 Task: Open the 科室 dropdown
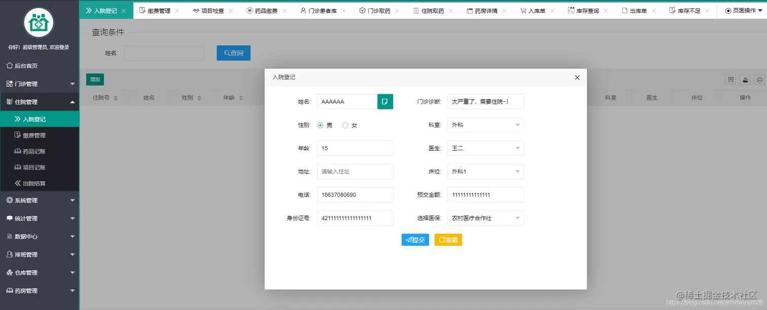[485, 125]
